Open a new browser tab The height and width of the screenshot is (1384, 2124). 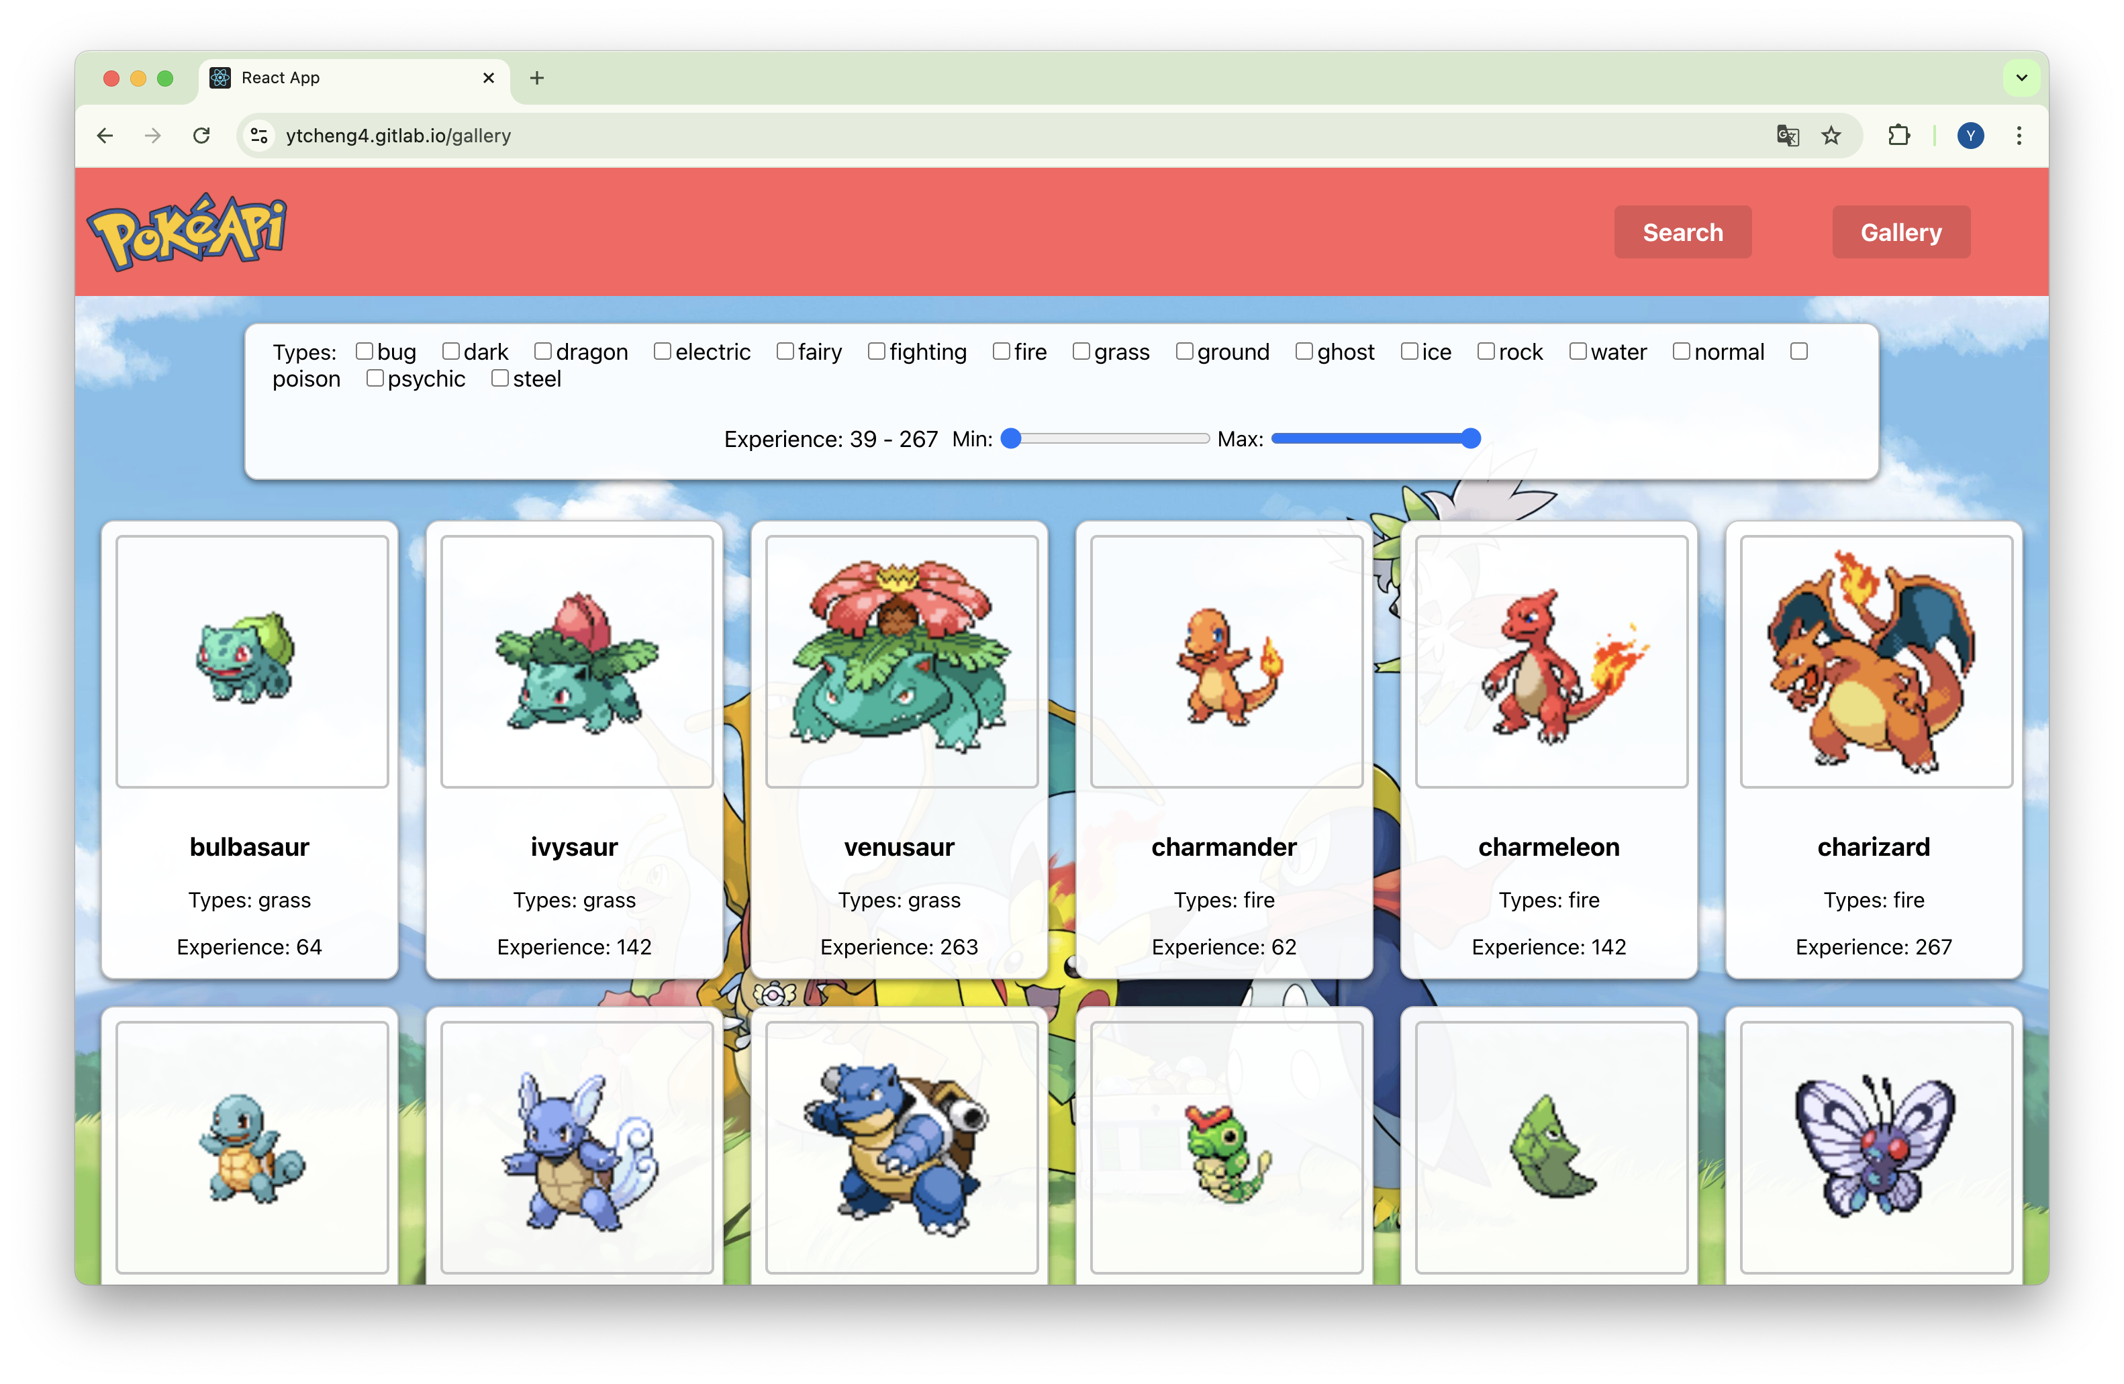click(536, 79)
